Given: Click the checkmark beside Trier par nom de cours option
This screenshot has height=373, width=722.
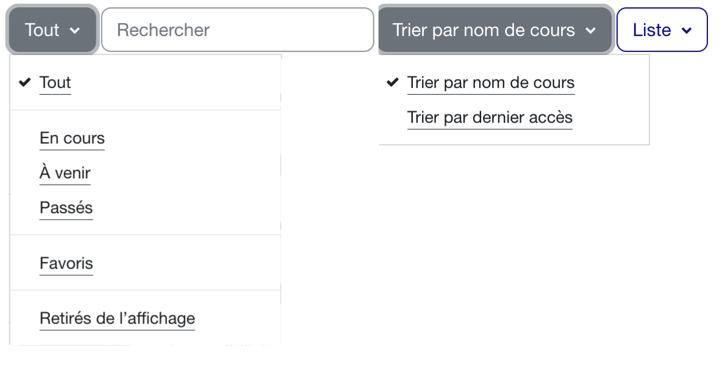Looking at the screenshot, I should [x=393, y=82].
